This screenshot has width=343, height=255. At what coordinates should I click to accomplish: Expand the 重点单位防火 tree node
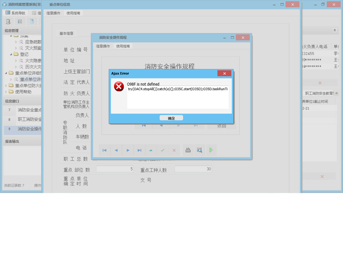coord(5,85)
